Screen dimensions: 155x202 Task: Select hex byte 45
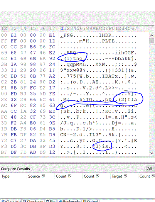click(52, 141)
